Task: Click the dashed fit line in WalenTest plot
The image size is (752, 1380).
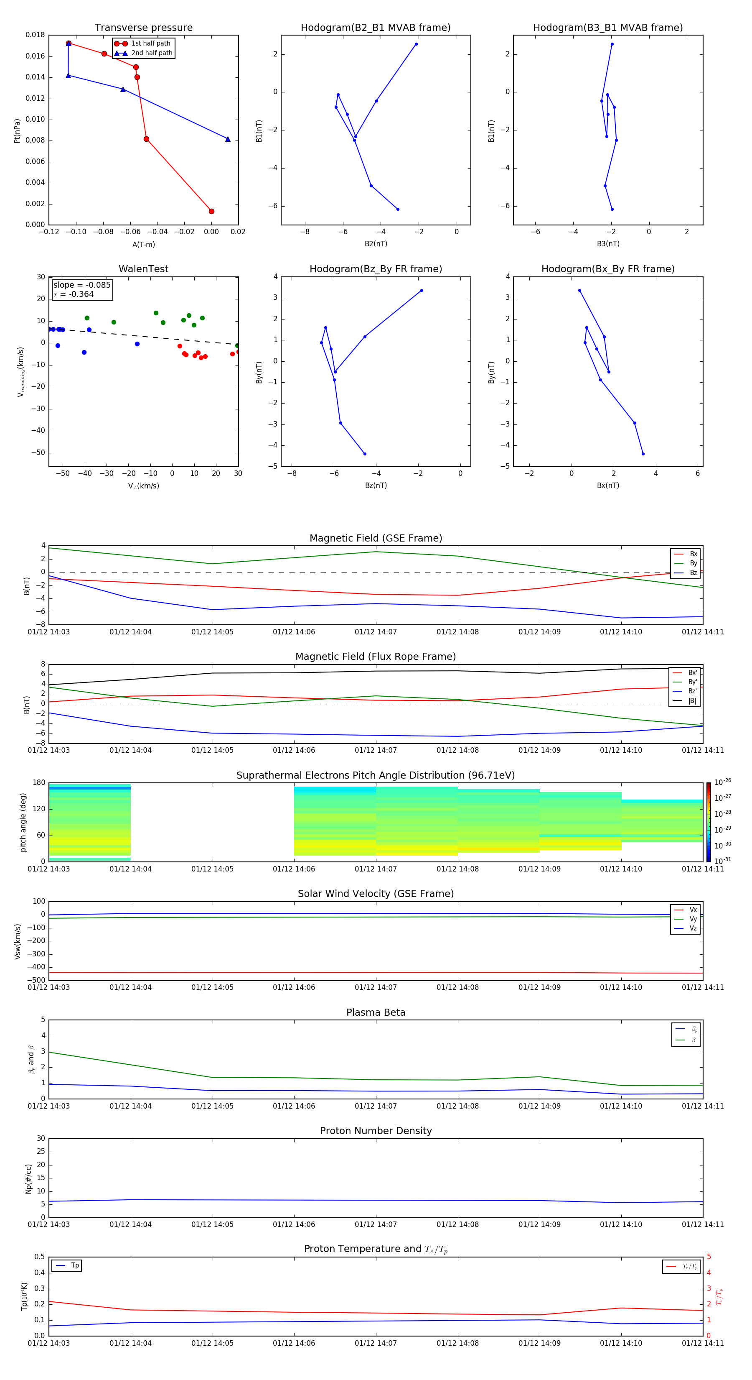Action: point(143,337)
